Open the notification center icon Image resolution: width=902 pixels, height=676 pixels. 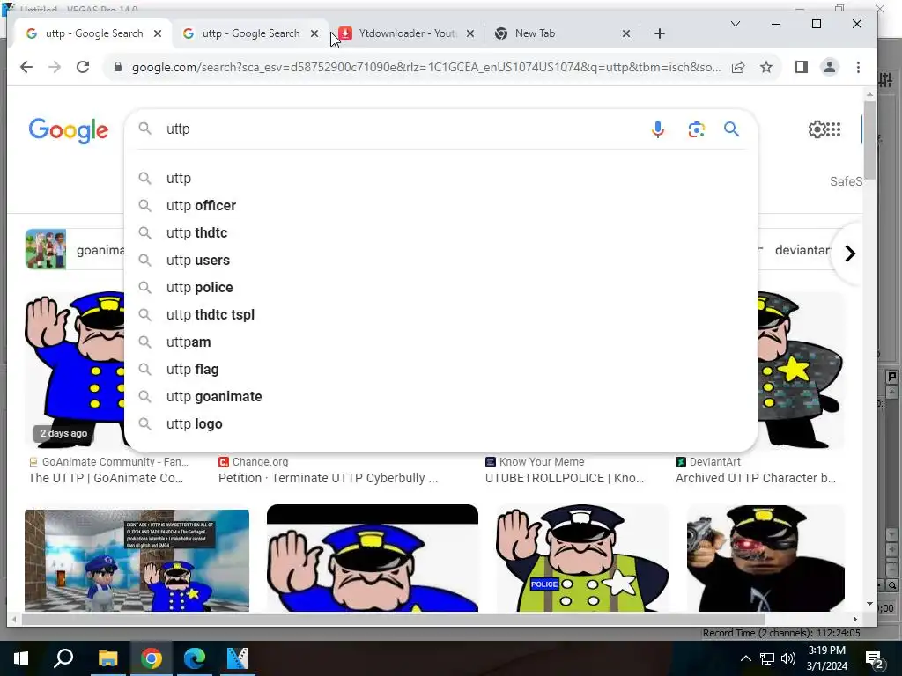click(x=875, y=659)
